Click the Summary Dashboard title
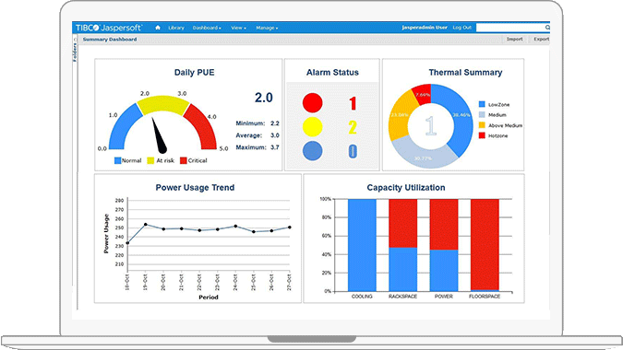The image size is (623, 350). (110, 40)
